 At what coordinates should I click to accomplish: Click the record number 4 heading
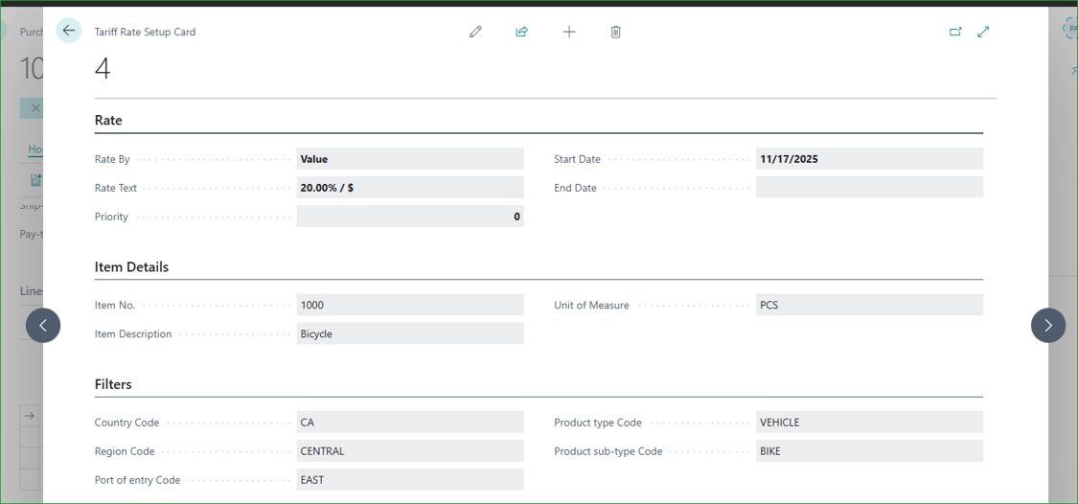[103, 69]
